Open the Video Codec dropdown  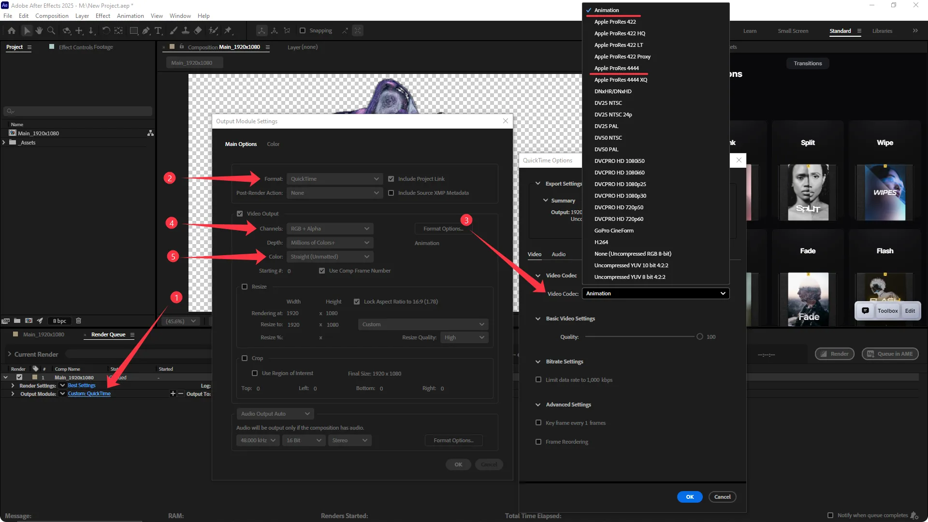coord(655,293)
